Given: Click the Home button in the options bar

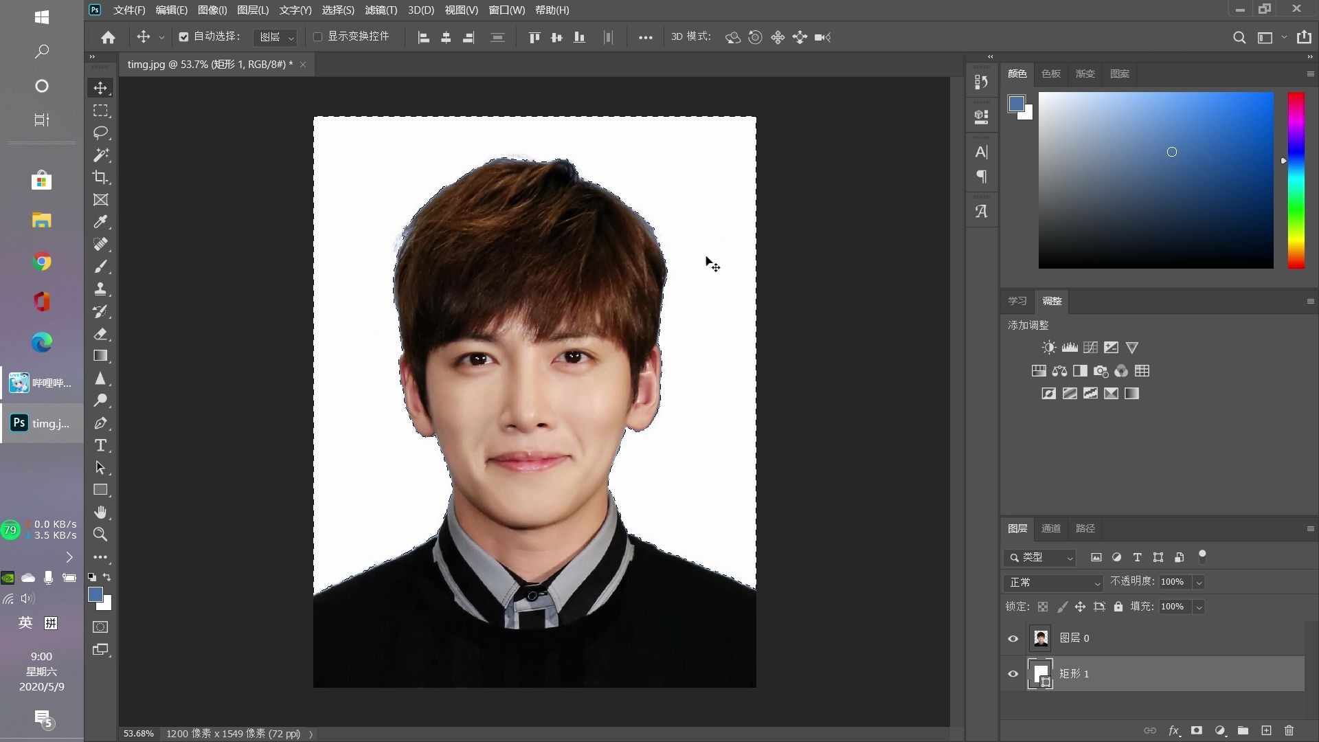Looking at the screenshot, I should pos(108,37).
